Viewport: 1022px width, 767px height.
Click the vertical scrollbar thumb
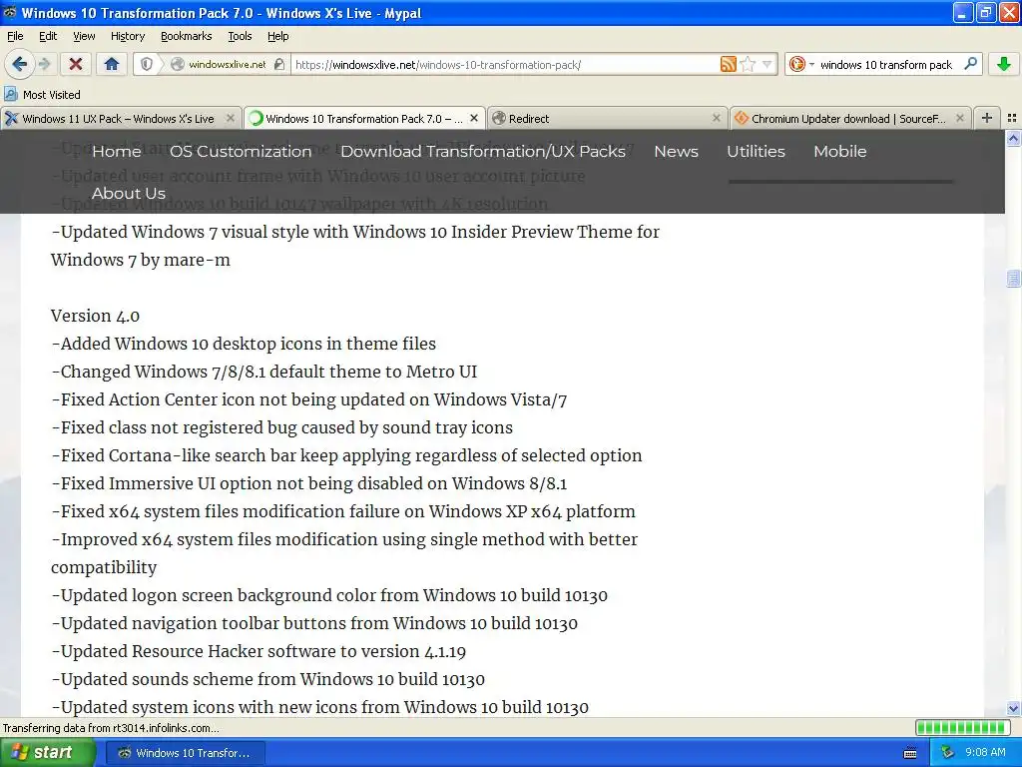pyautogui.click(x=1013, y=279)
